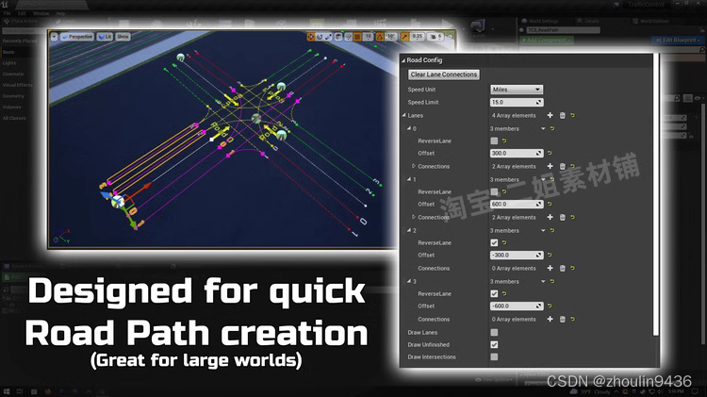Toggle ReverseLane checkbox for lane 0
The image size is (707, 397).
coord(494,141)
